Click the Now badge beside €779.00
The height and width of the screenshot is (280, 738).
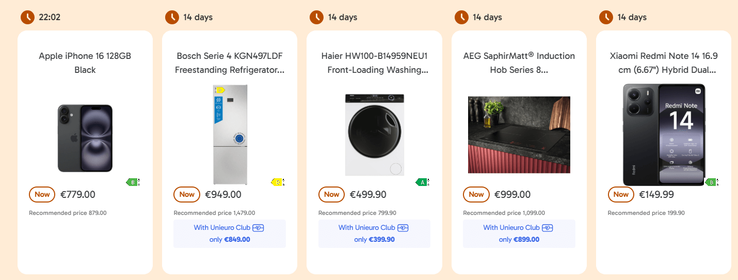42,195
